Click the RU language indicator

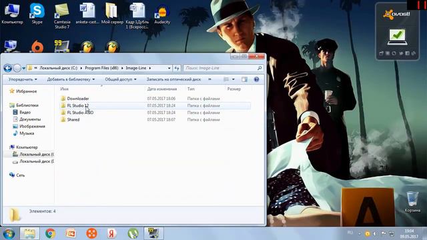350,233
